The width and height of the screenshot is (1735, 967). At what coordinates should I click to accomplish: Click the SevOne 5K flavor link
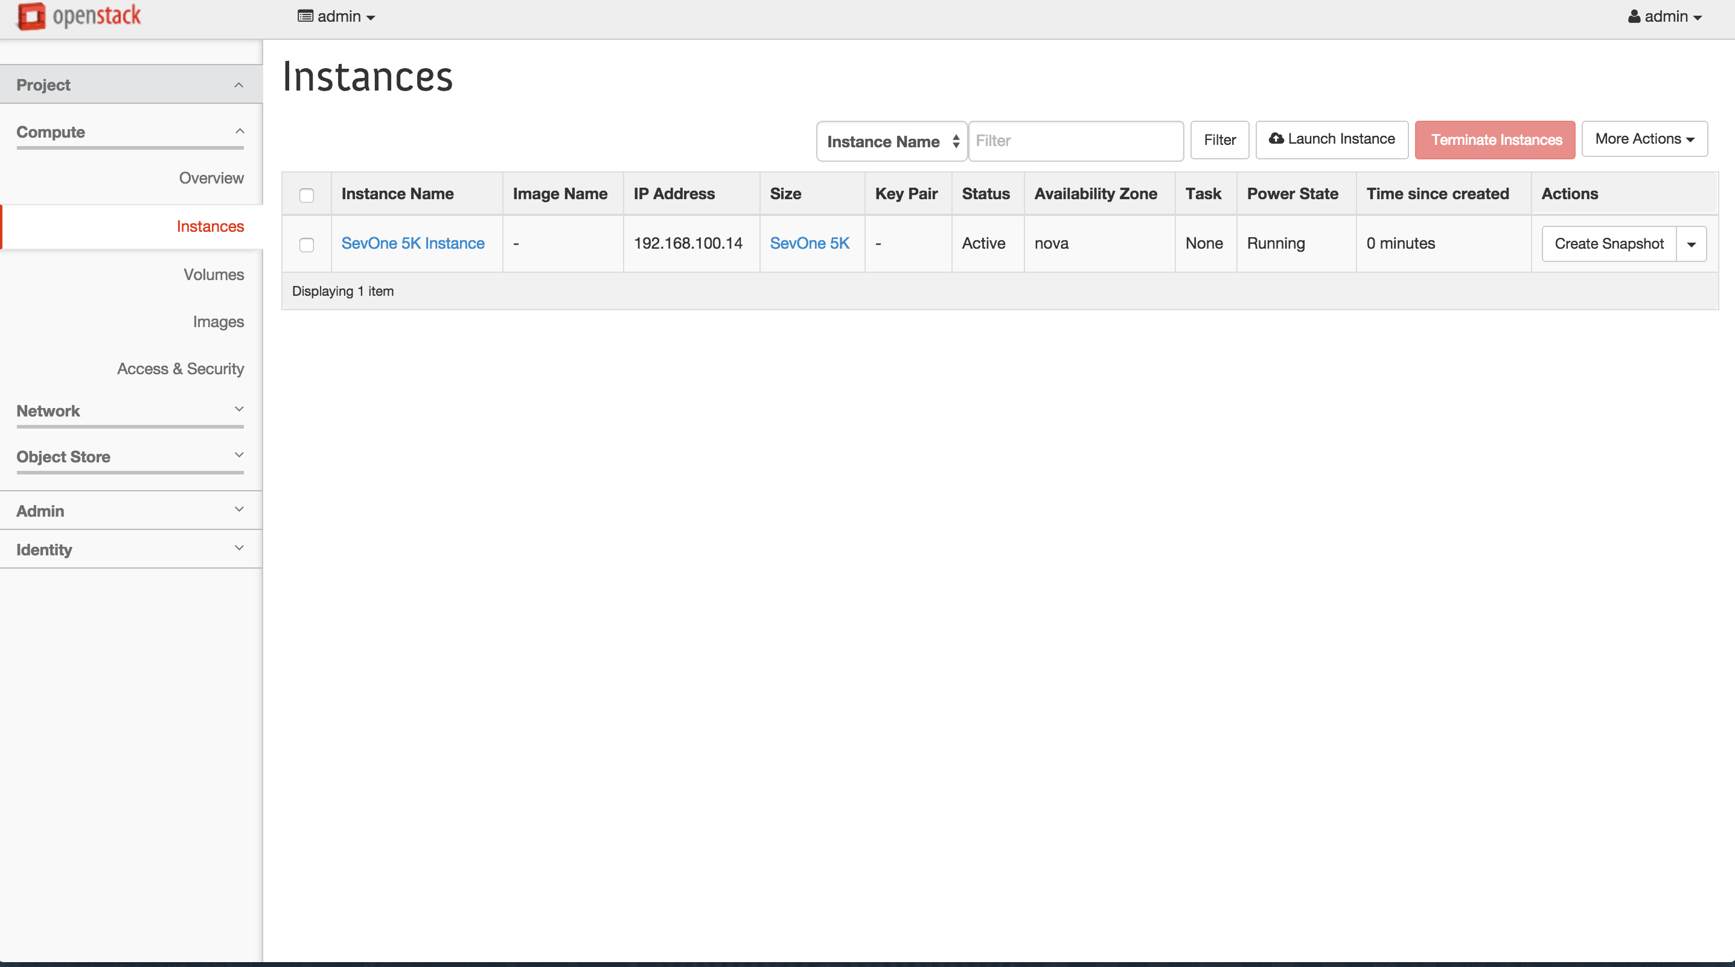click(x=810, y=243)
